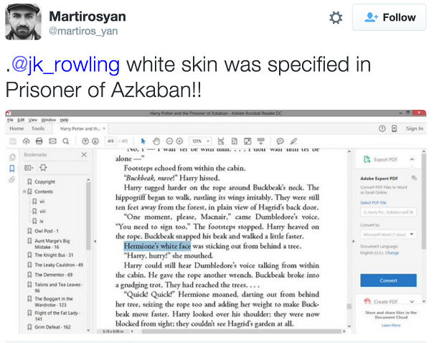Click the Search magnifier icon
The width and height of the screenshot is (434, 343).
66,141
